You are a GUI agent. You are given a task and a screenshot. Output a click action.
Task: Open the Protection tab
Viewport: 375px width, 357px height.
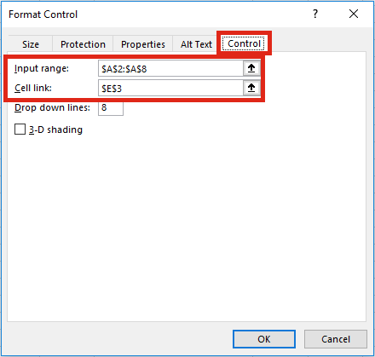point(83,44)
